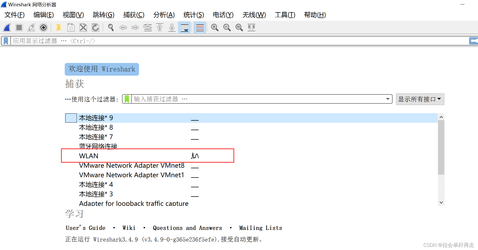Open the Wiki link

(129, 228)
